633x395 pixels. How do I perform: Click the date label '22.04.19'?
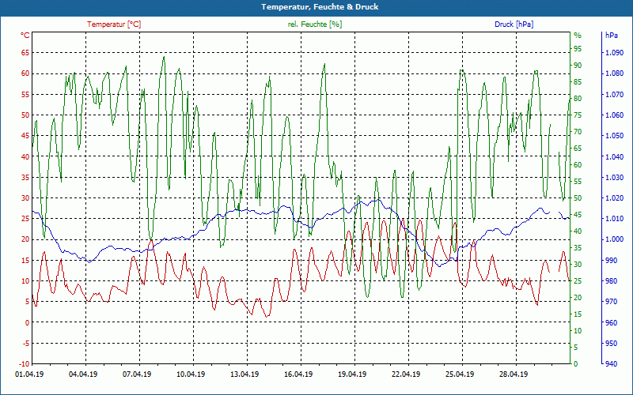coord(406,374)
